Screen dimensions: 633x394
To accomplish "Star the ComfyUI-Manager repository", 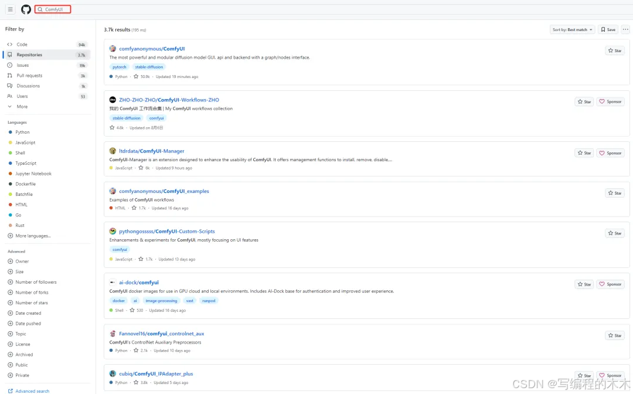I will (x=584, y=153).
